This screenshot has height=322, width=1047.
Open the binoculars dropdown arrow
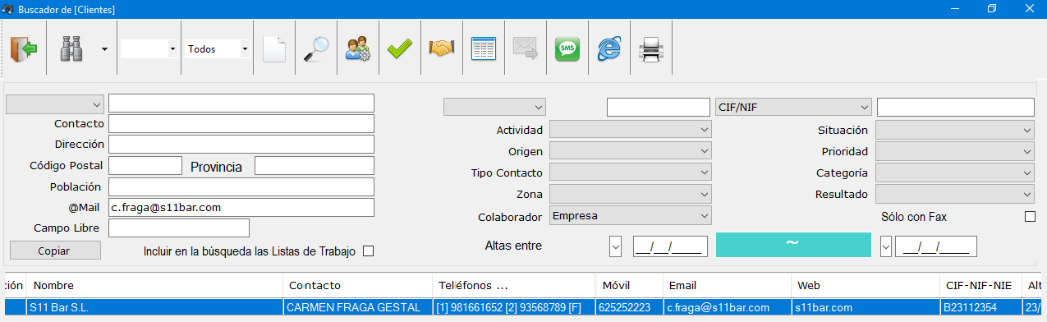pyautogui.click(x=104, y=49)
